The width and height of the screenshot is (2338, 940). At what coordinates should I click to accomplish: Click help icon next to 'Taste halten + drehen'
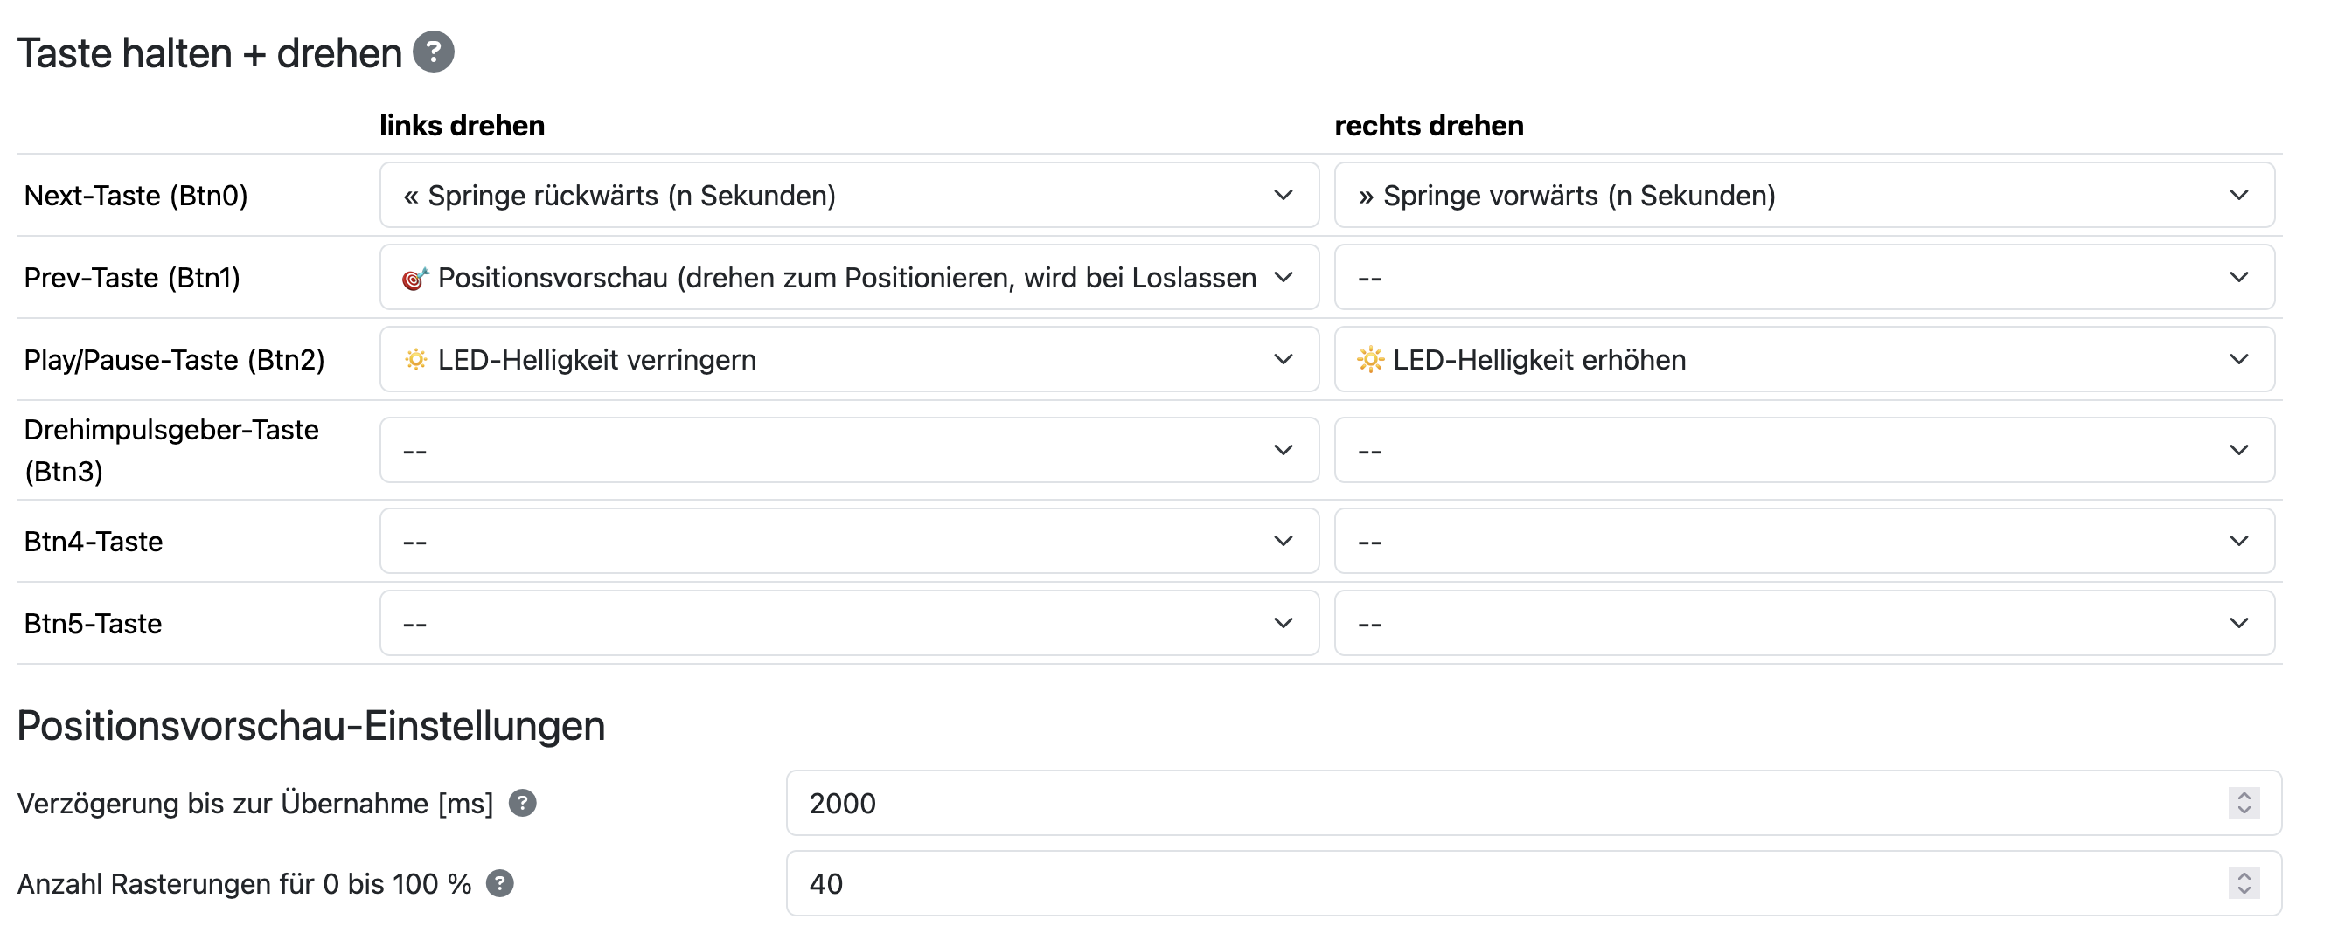point(434,52)
